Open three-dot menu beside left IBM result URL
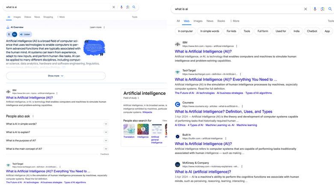Image resolution: width=334 pixels, height=187 pixels. (x=57, y=93)
